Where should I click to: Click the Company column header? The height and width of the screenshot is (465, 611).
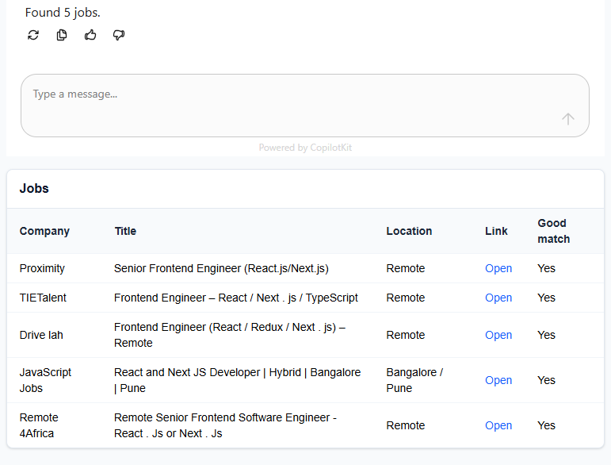click(x=44, y=231)
